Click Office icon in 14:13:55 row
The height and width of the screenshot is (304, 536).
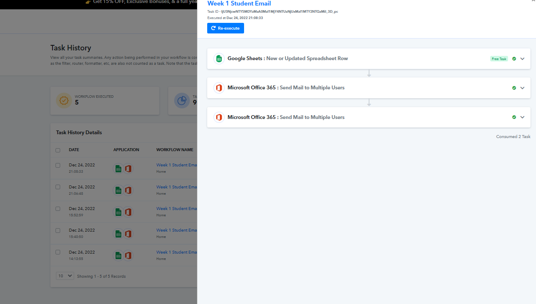128,255
